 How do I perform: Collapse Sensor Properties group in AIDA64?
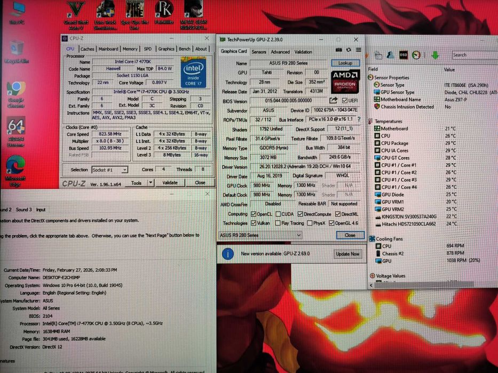[x=370, y=77]
